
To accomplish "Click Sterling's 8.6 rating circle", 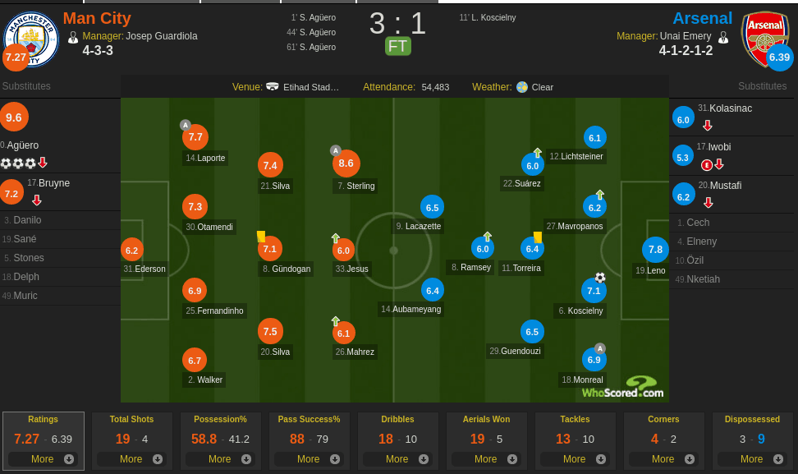I will click(x=346, y=163).
